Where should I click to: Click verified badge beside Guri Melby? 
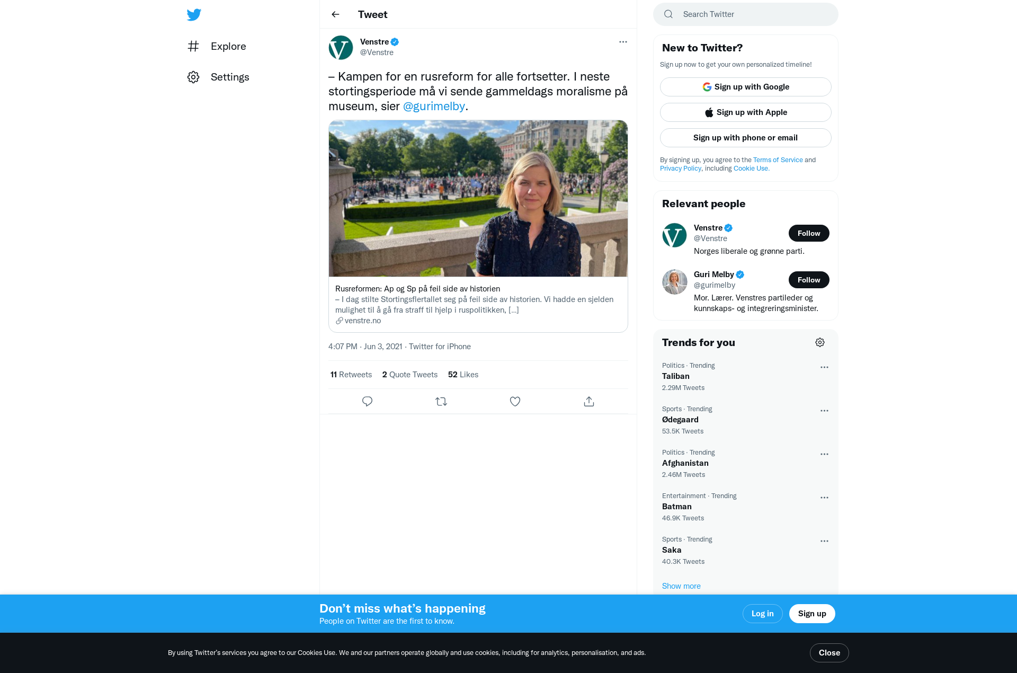740,274
